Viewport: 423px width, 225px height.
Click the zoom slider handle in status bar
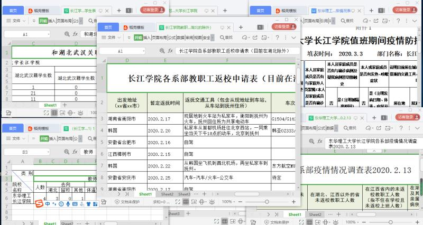267,202
